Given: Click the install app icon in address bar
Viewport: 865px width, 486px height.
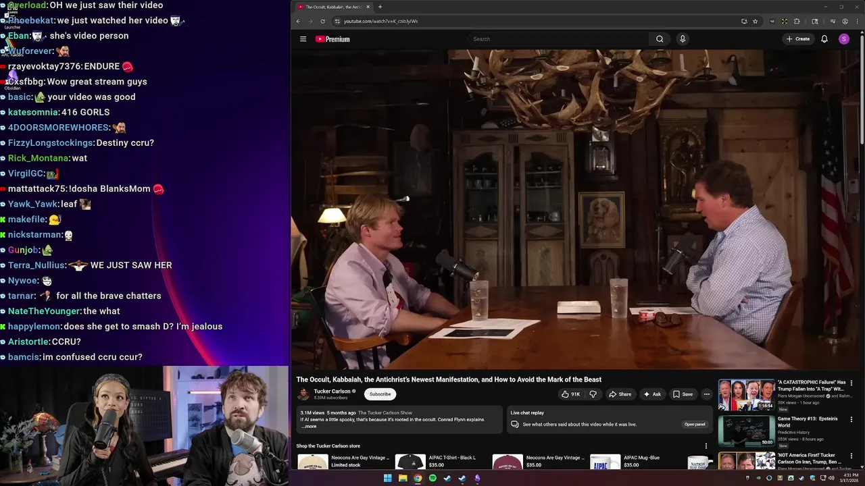Looking at the screenshot, I should (x=744, y=21).
